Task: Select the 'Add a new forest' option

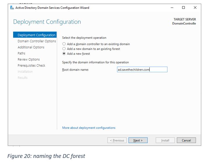Action: click(64, 54)
